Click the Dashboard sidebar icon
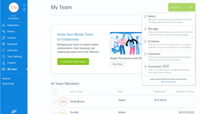 [x=4, y=25]
